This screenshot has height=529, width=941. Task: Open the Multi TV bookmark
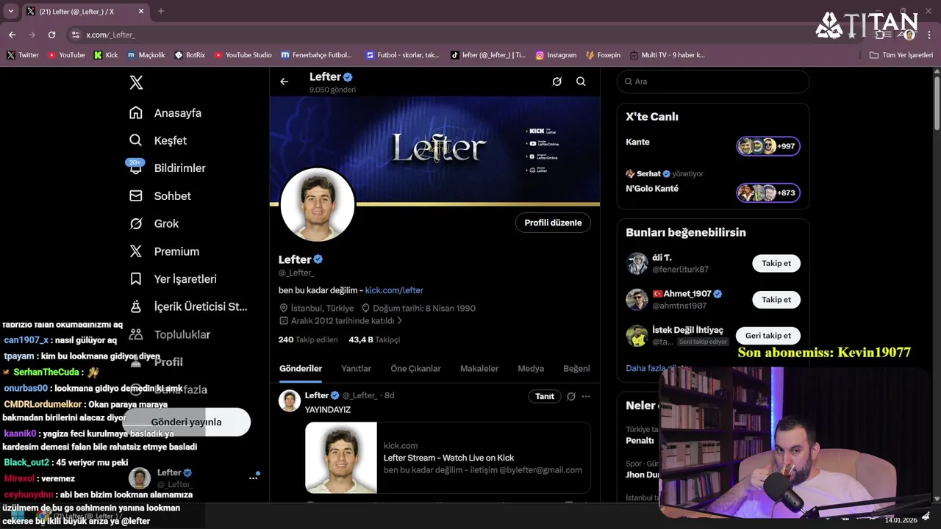tap(667, 55)
